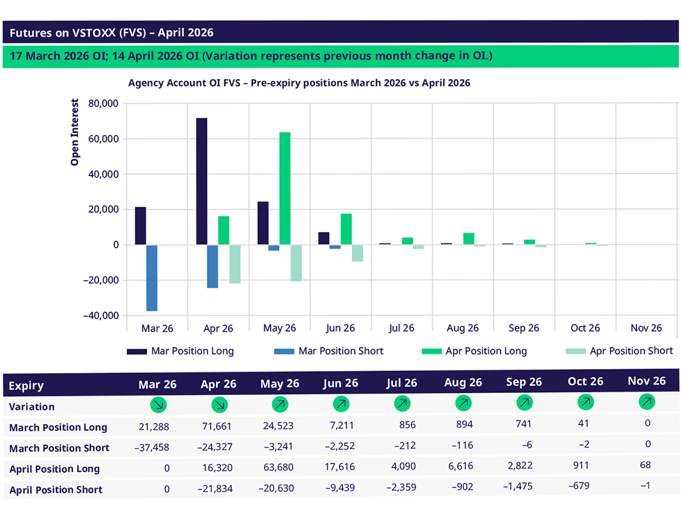Viewport: 681px width, 512px height.
Task: Click the 'Expiry' table header cell
Action: coord(26,386)
